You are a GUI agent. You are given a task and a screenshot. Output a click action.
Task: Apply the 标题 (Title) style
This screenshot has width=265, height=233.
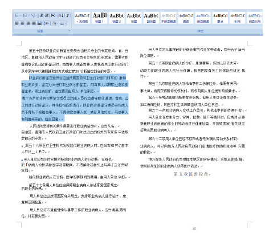[134, 18]
